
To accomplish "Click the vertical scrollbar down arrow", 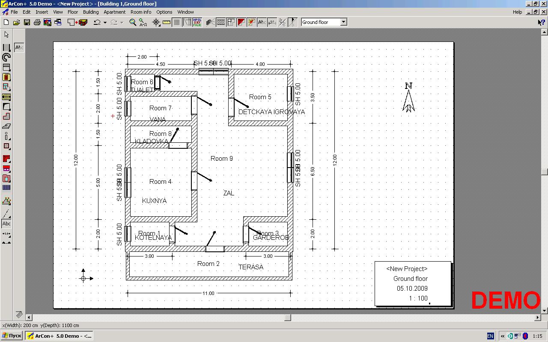I will click(545, 311).
